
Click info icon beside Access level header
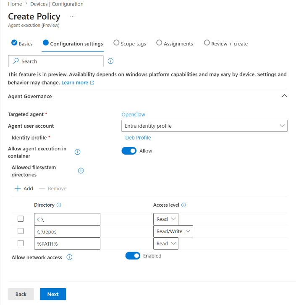[x=183, y=205]
